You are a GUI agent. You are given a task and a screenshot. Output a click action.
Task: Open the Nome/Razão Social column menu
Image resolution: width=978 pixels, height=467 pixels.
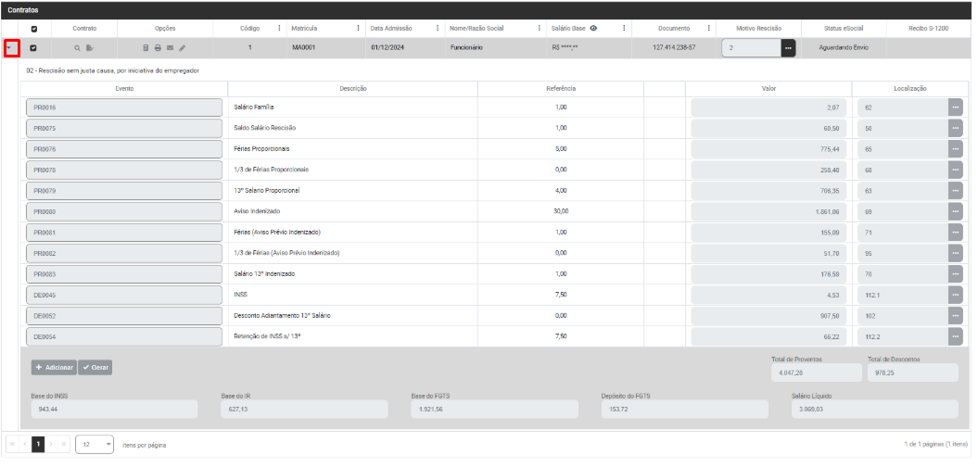pos(539,29)
